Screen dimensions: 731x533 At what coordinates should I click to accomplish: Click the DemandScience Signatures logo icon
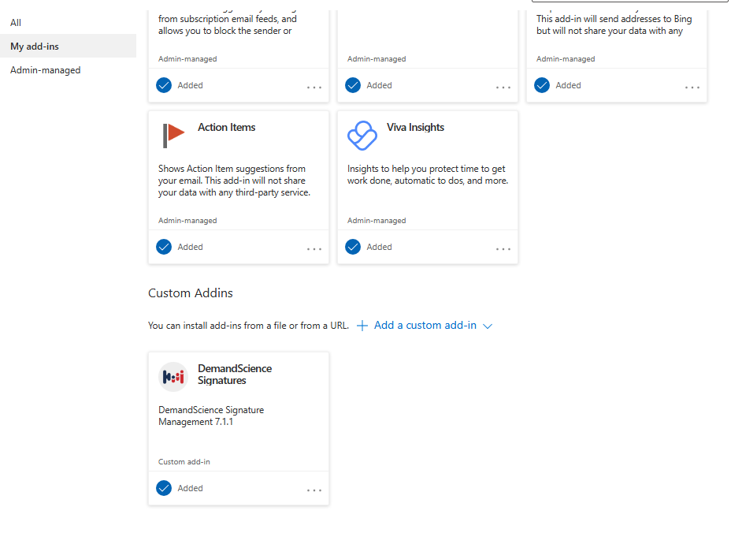[x=173, y=377]
